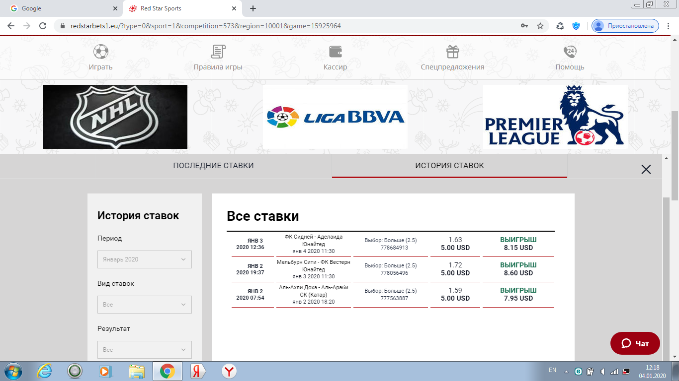Open the Чат support button
The image size is (679, 381).
pyautogui.click(x=635, y=343)
